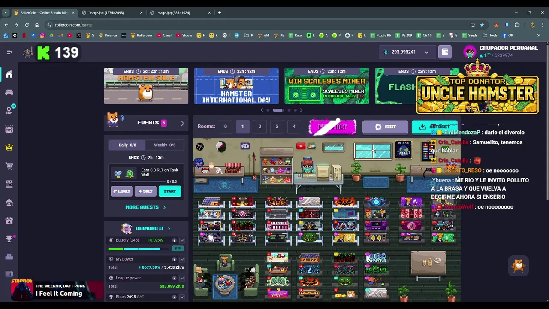This screenshot has height=309, width=549.
Task: Open the wallet icon next to balance
Action: point(445,52)
